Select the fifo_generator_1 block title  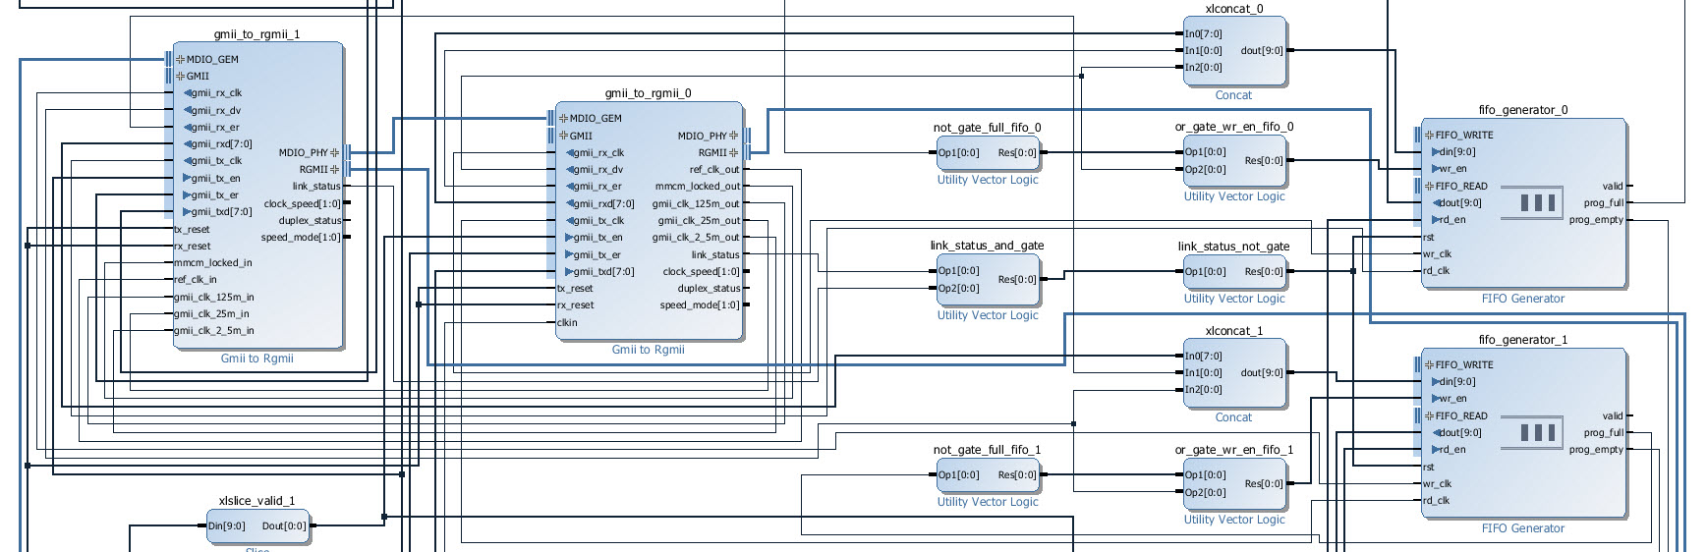1523,340
